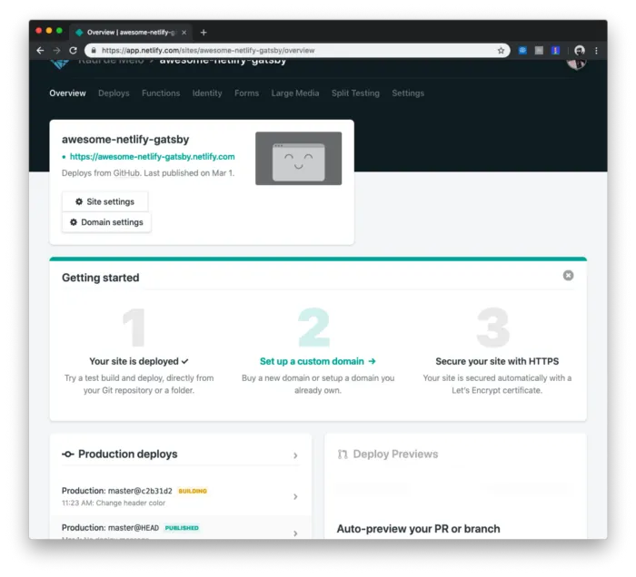Click Set up a custom domain link
This screenshot has width=636, height=577.
point(318,361)
